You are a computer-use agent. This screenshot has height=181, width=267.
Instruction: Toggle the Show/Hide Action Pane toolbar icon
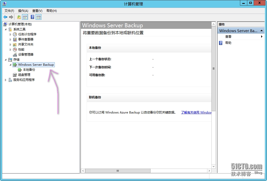(39, 17)
